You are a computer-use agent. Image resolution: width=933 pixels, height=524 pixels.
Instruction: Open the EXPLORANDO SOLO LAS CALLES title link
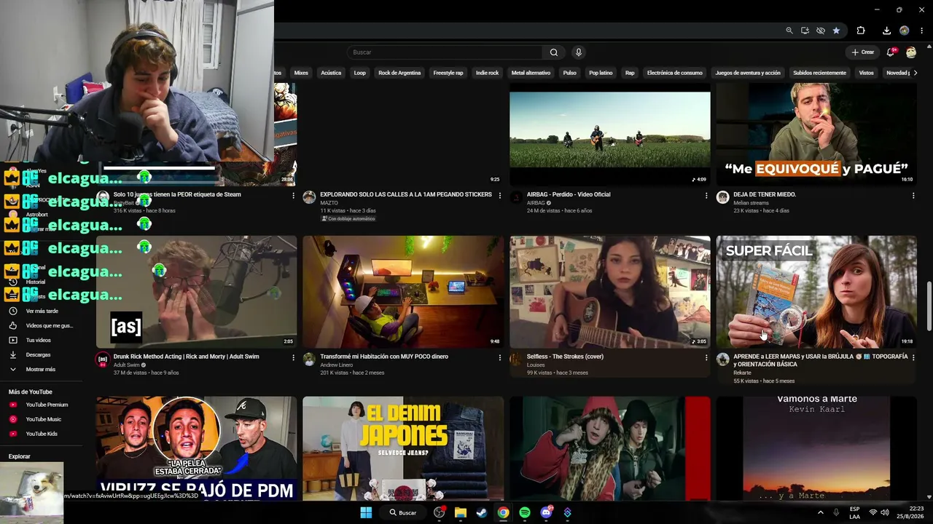coord(406,194)
